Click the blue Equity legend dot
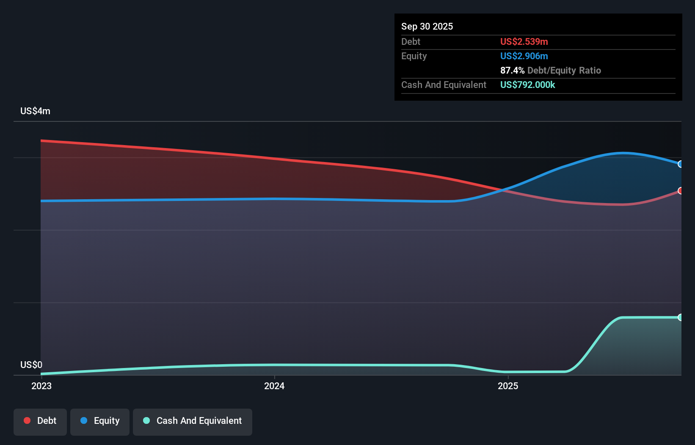 [84, 420]
